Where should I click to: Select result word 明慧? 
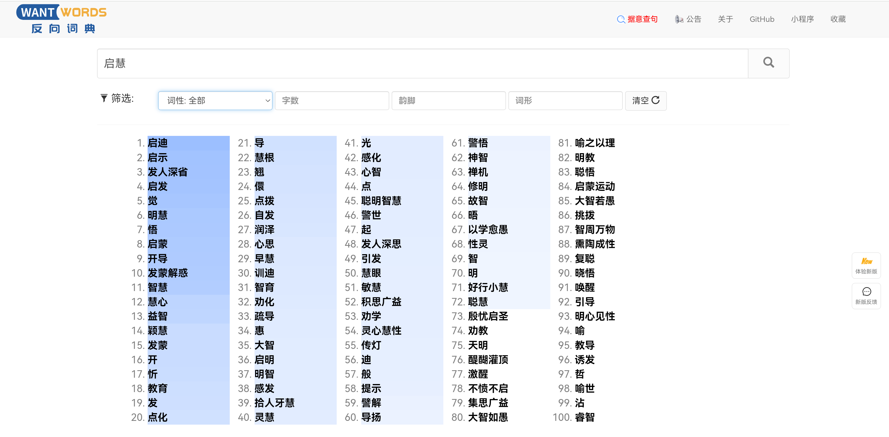tap(158, 215)
